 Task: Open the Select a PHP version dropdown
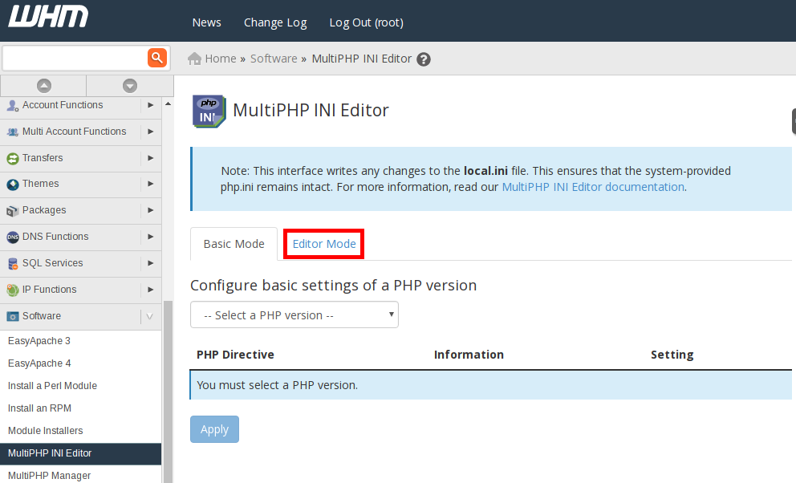click(294, 315)
